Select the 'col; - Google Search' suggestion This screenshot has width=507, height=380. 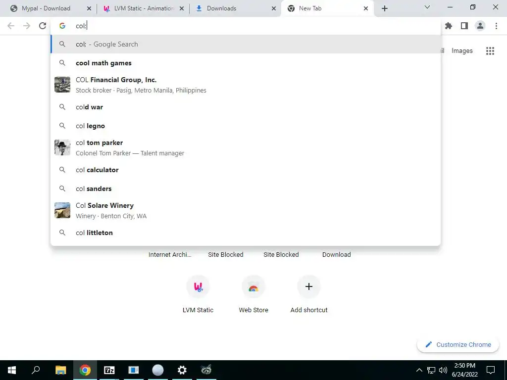tap(246, 44)
